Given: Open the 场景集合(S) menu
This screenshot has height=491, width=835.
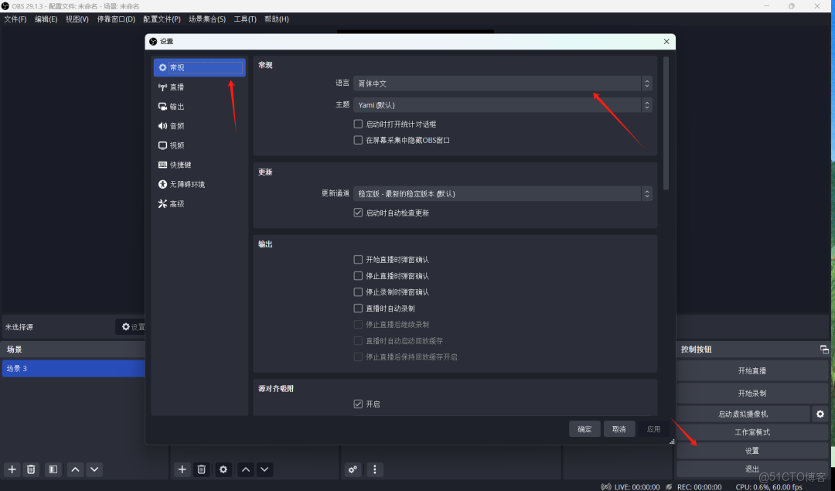Looking at the screenshot, I should 206,19.
